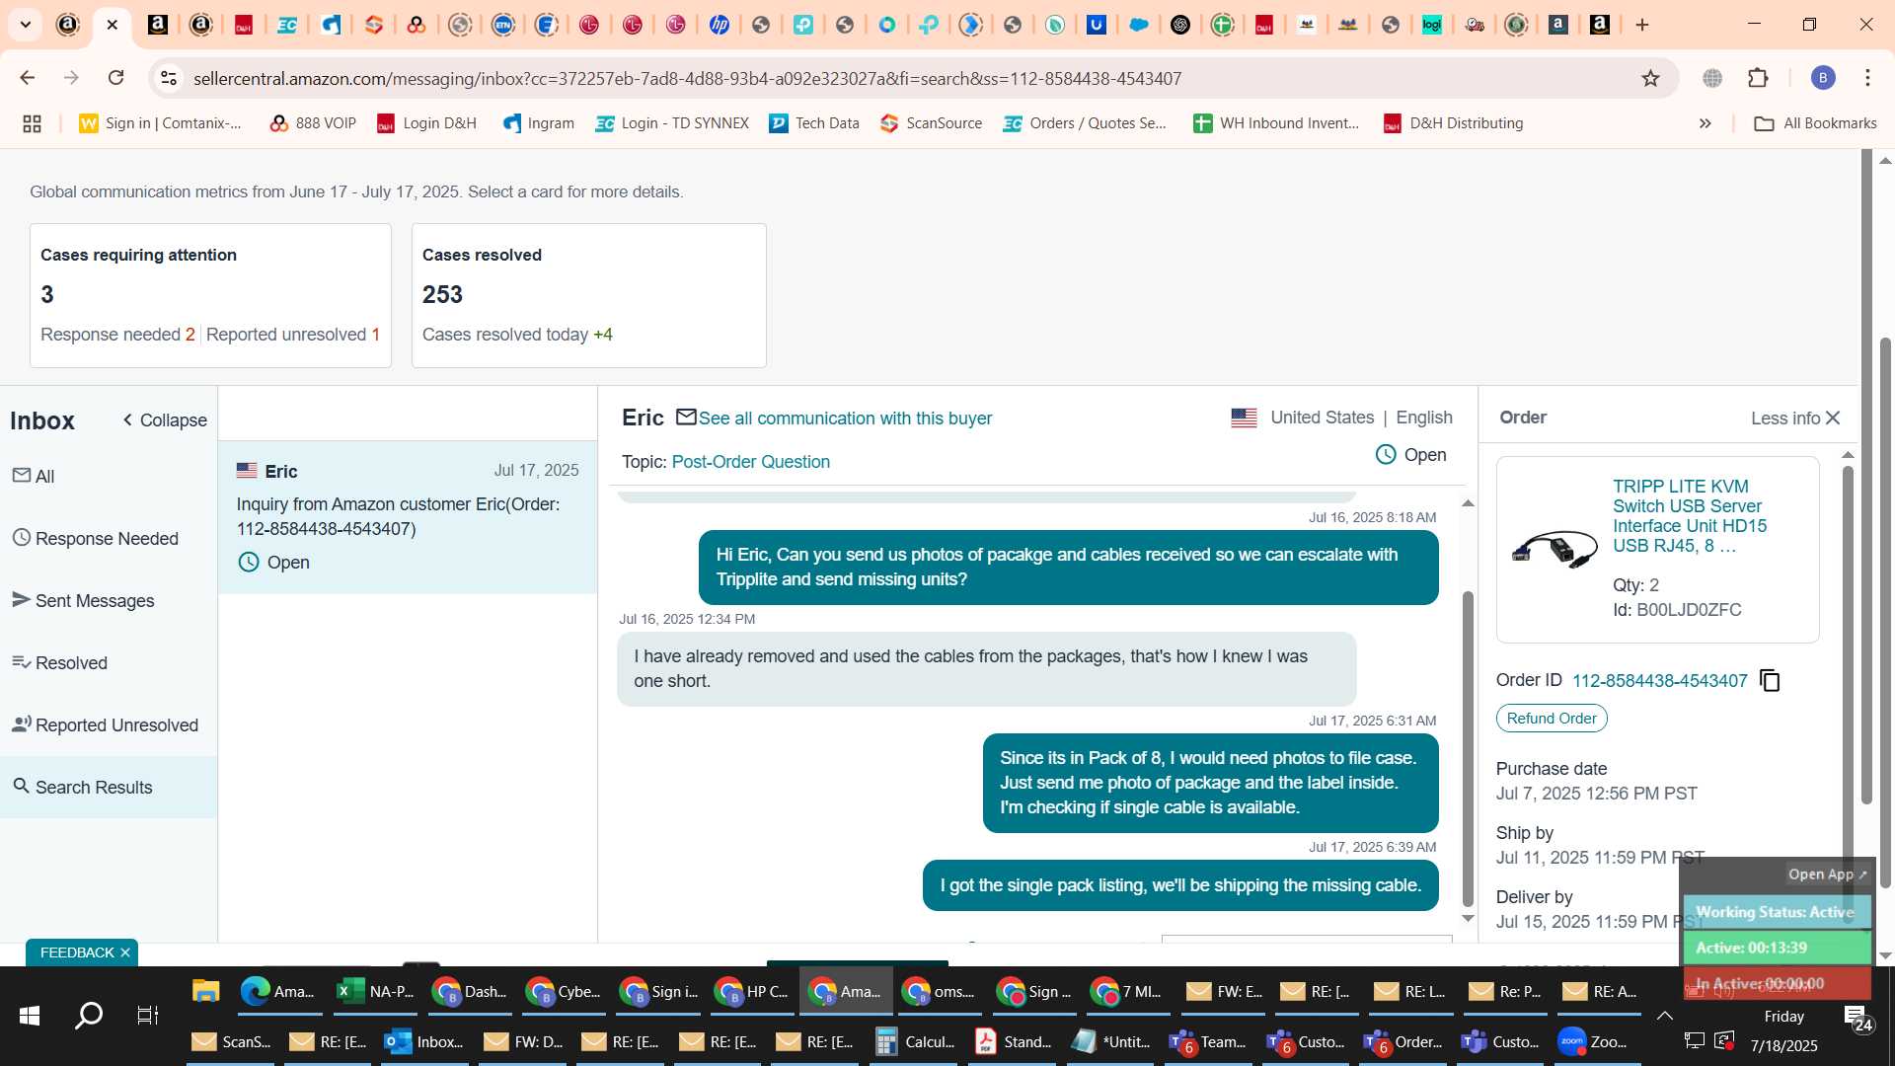Open All Bookmarks folder
Viewport: 1895px width, 1066px height.
coord(1816,123)
